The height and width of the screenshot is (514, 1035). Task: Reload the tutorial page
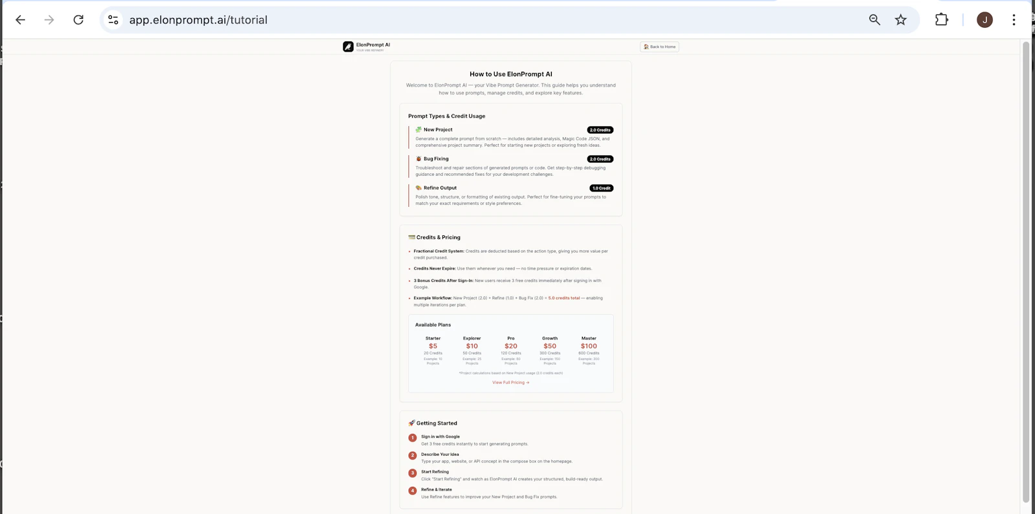tap(78, 20)
